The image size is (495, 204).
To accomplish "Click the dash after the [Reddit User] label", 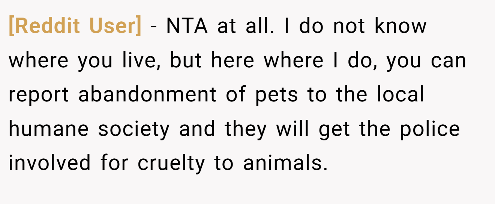I will click(x=154, y=27).
